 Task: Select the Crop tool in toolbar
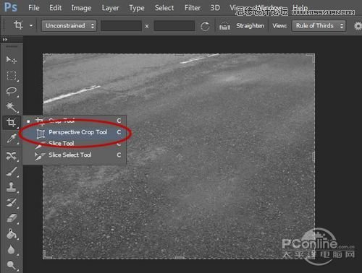(x=11, y=122)
